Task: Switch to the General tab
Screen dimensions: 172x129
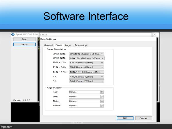Action: coord(48,45)
